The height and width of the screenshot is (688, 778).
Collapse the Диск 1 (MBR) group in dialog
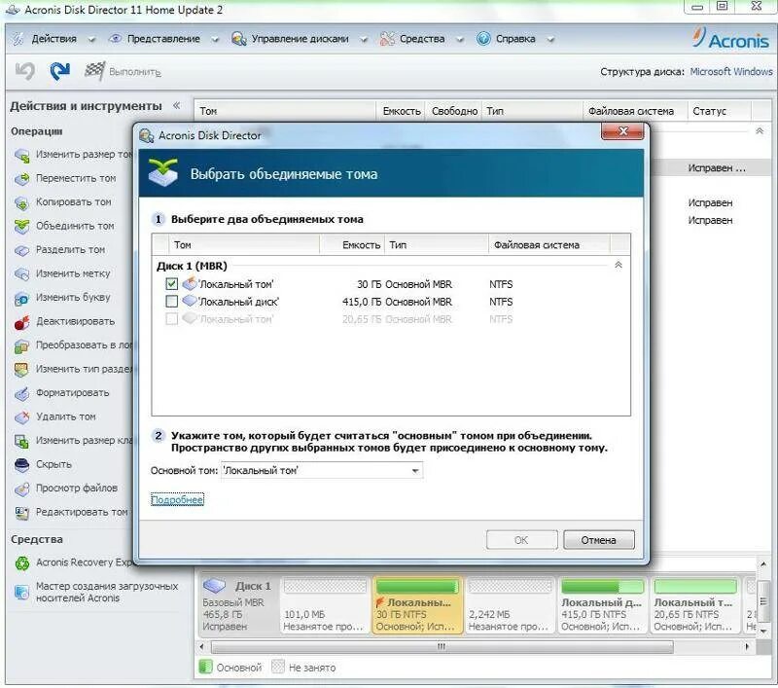point(619,265)
